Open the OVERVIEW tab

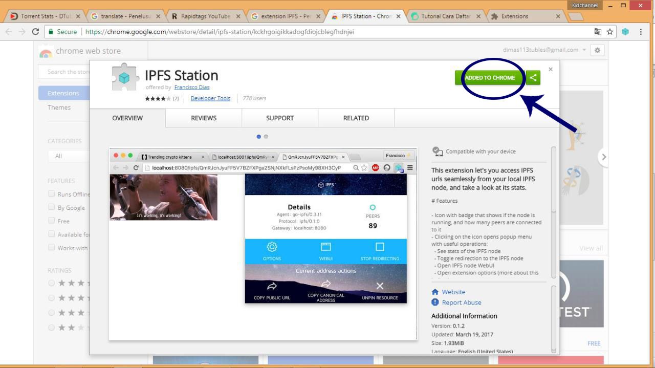point(127,118)
